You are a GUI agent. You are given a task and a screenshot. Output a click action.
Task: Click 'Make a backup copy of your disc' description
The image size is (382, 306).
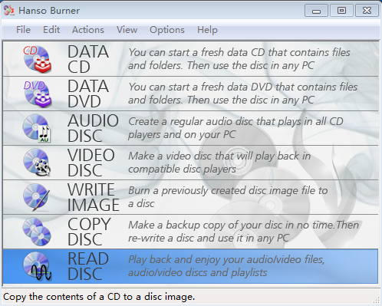243,232
